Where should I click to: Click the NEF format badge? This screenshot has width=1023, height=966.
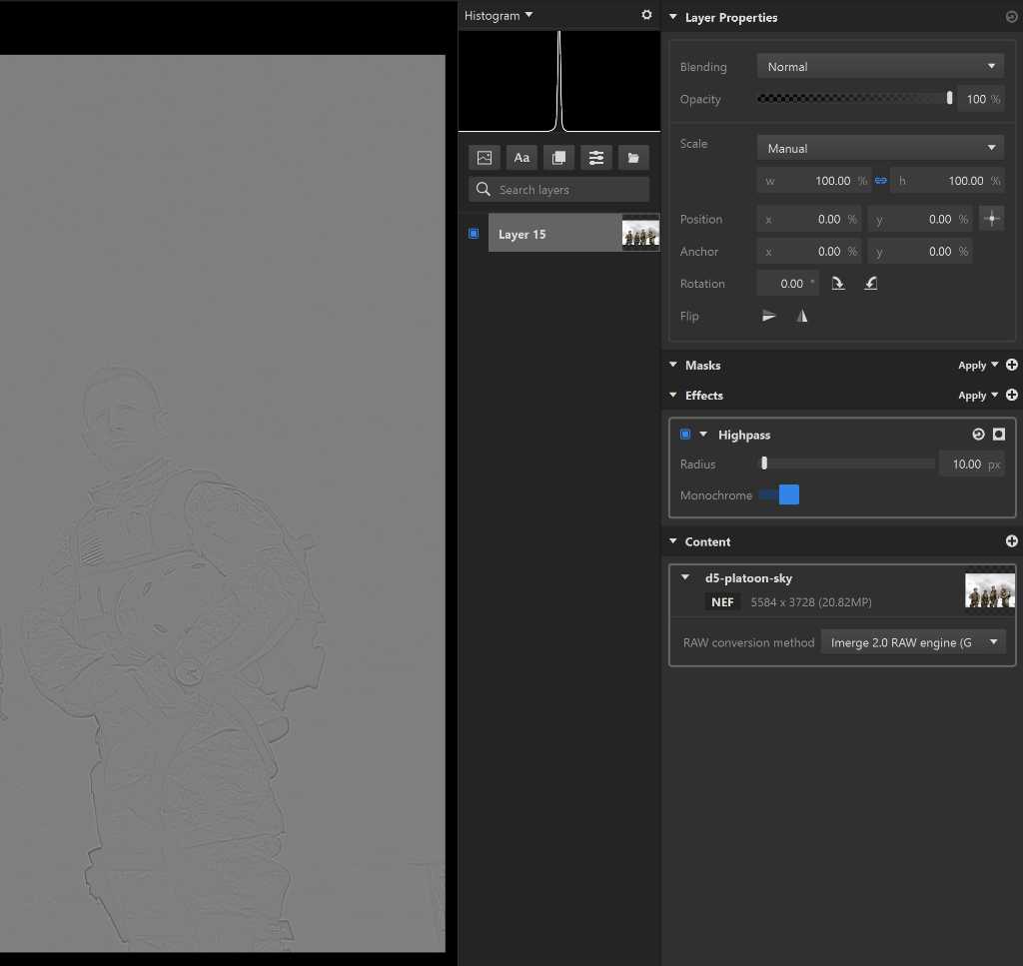[722, 601]
